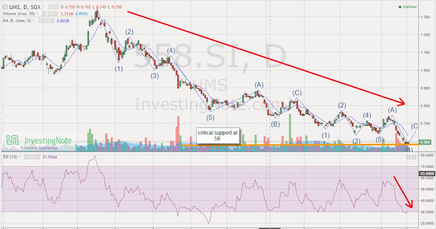Open the Volume (true, 20) dropdown arrow
The width and height of the screenshot is (436, 229).
(x=37, y=14)
